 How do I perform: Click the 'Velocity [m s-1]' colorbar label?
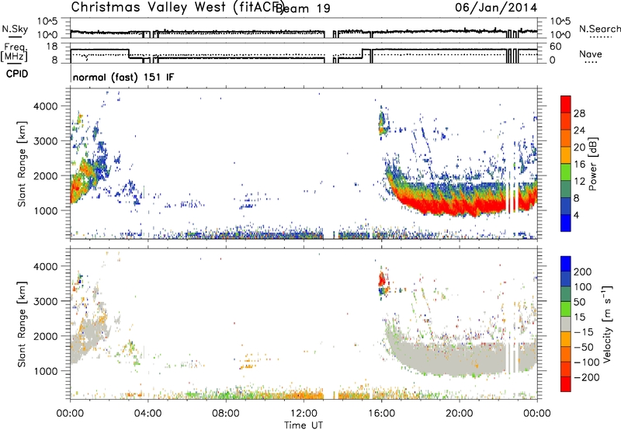[x=606, y=324]
